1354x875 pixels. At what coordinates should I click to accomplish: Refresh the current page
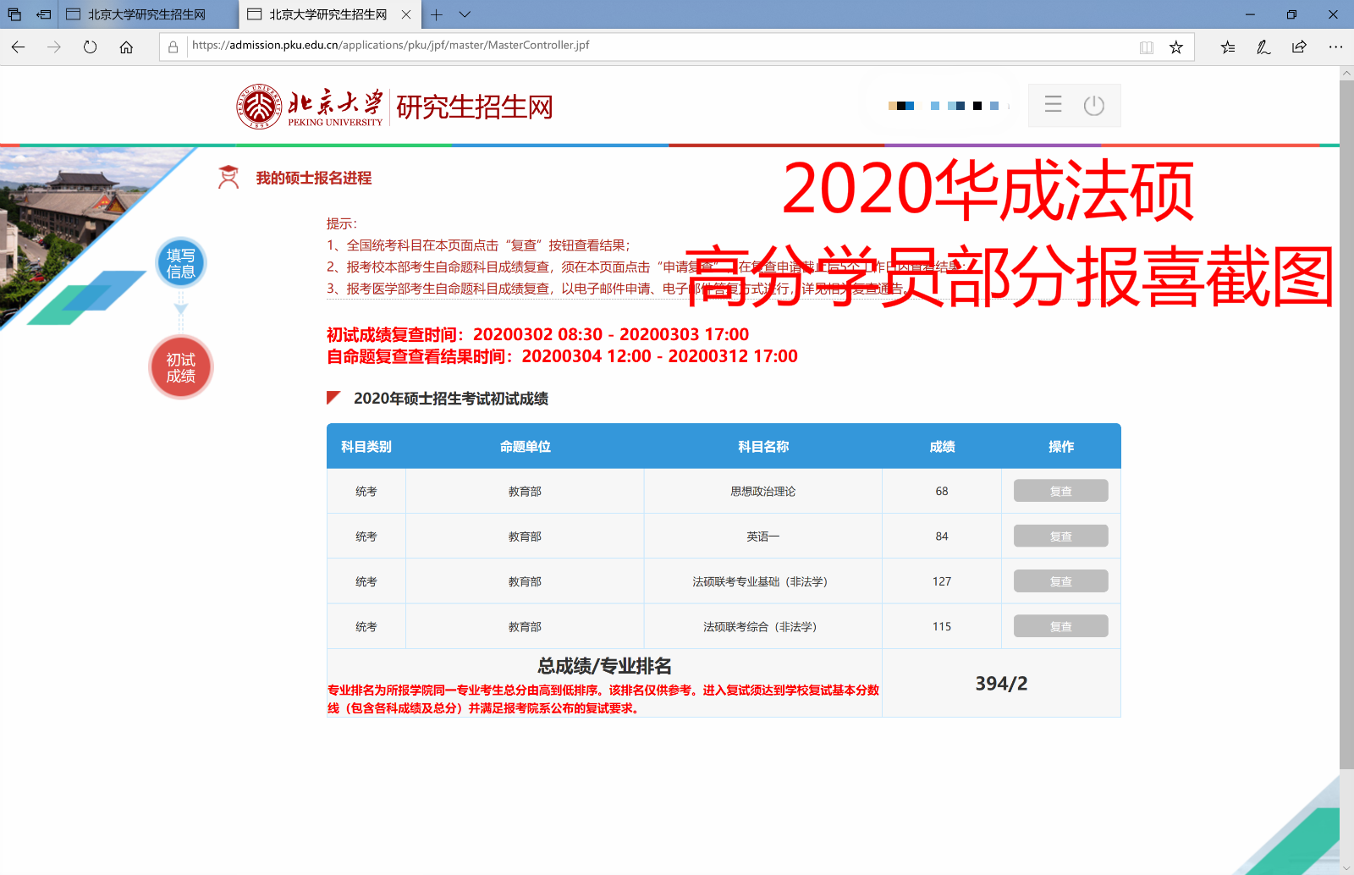coord(91,47)
